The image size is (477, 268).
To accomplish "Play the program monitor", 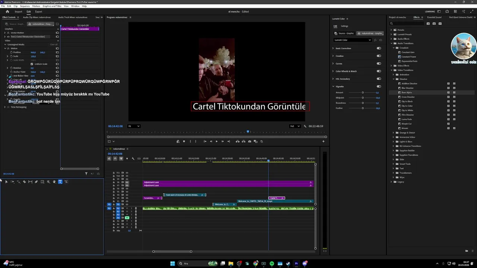I will 217,141.
